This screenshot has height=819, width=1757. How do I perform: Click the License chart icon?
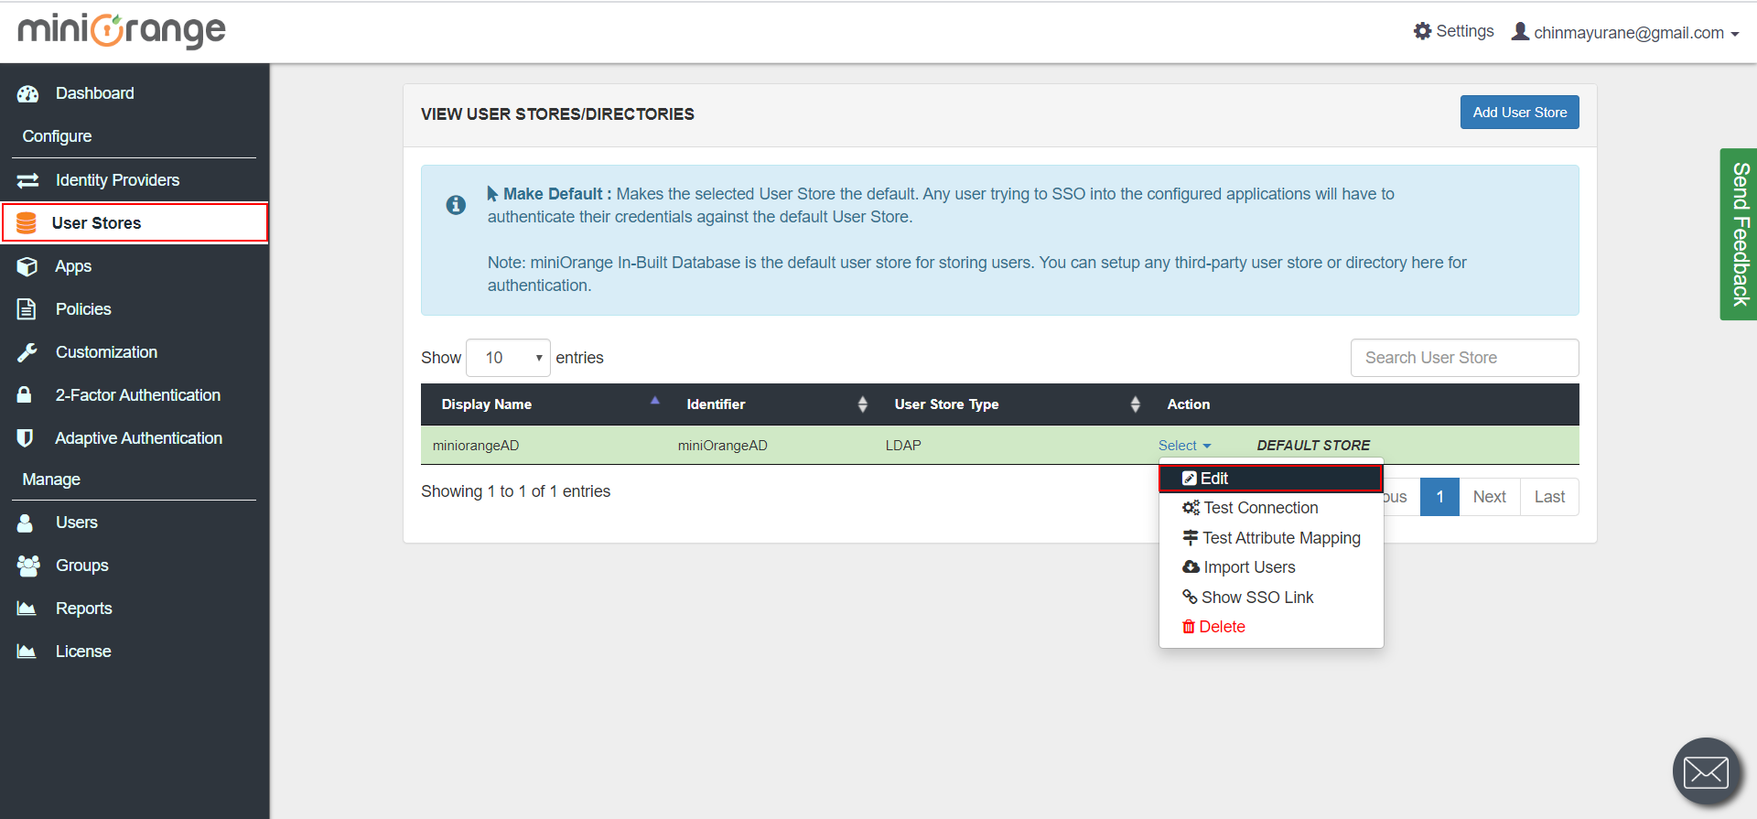pyautogui.click(x=27, y=651)
